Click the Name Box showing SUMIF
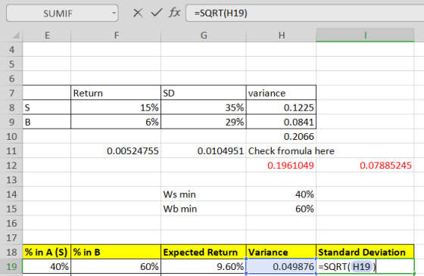 [x=62, y=13]
